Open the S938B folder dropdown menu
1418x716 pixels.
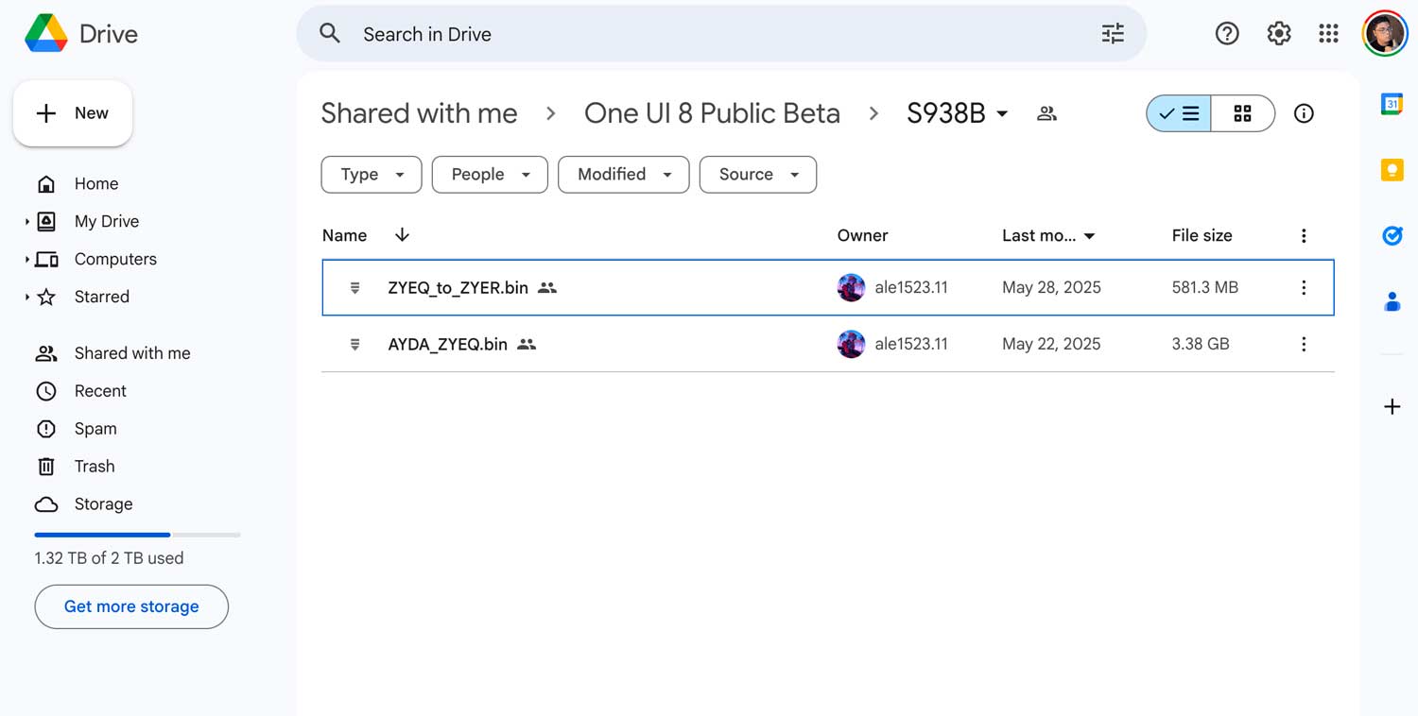click(x=1002, y=114)
